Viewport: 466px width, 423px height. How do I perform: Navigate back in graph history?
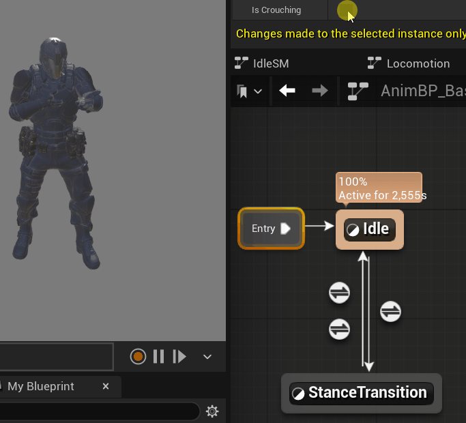tap(287, 91)
